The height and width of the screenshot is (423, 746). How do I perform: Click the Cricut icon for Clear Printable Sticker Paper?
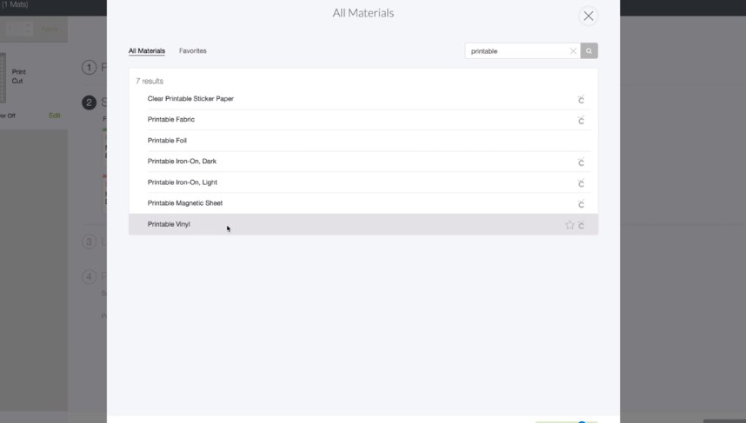point(581,100)
